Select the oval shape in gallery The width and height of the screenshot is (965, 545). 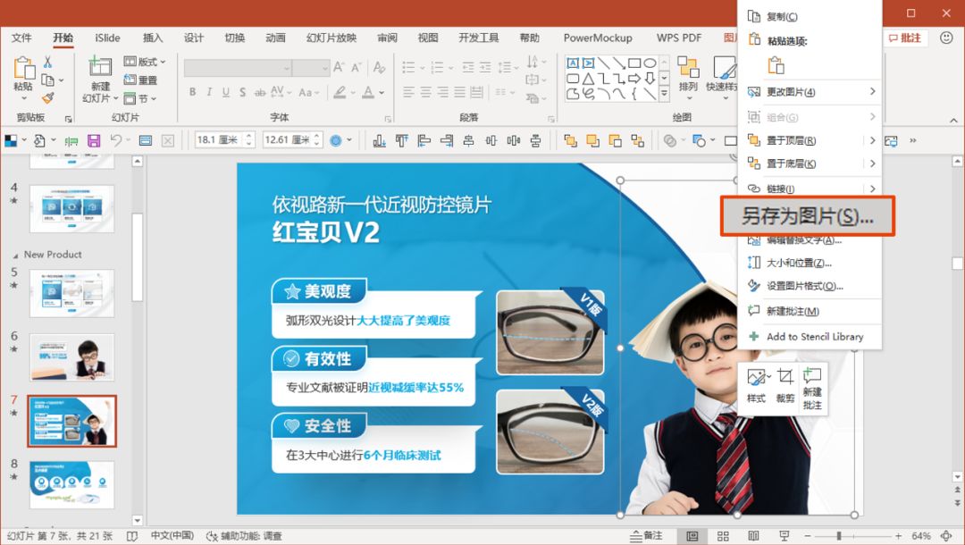tap(650, 63)
